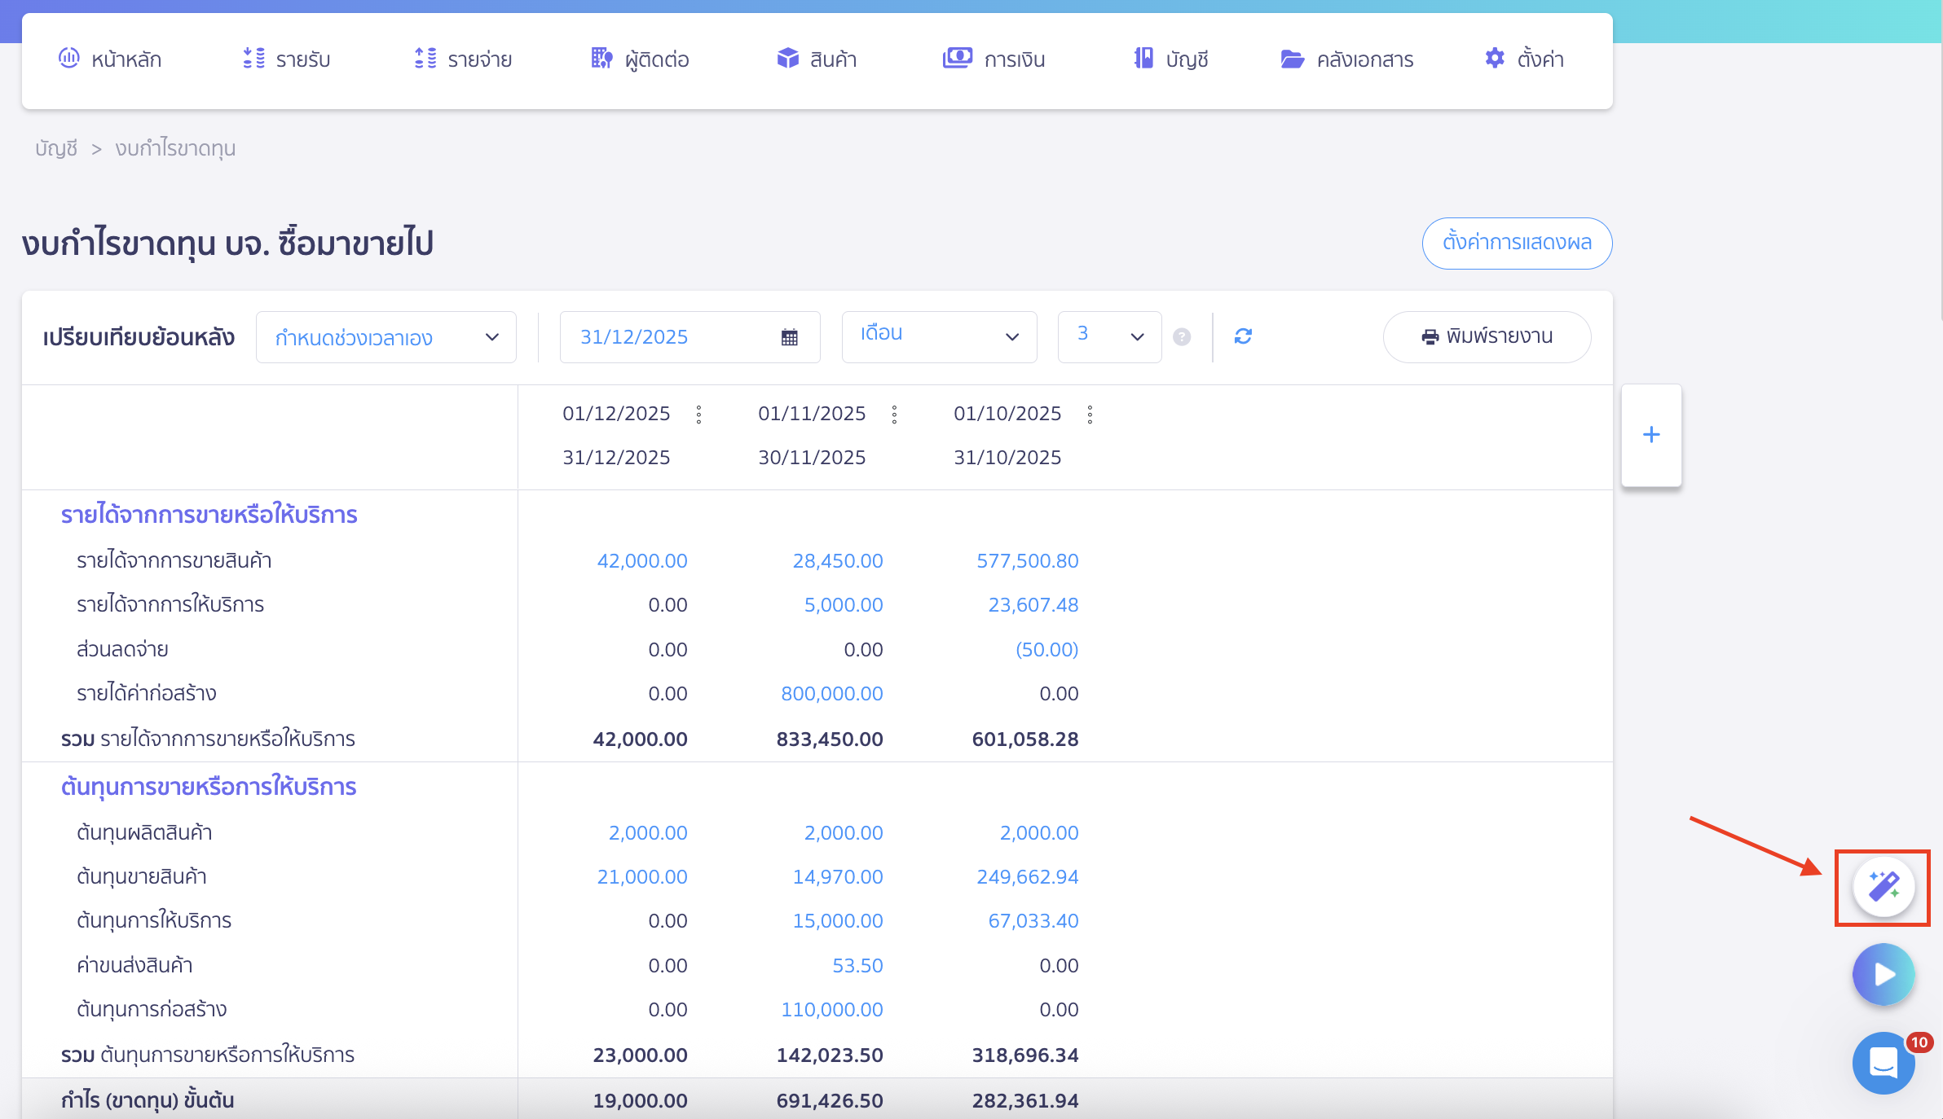Open the 42,000.00 sales revenue link
The height and width of the screenshot is (1119, 1943).
643,560
